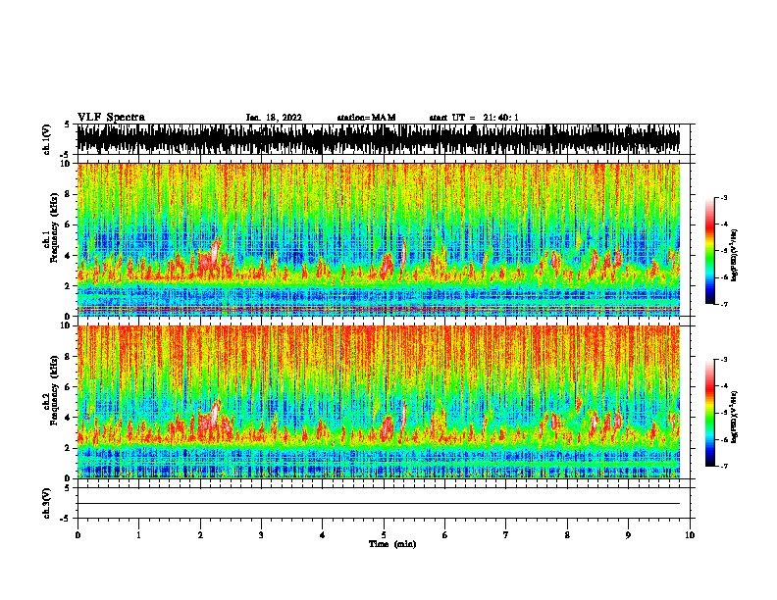The image size is (777, 600).
Task: Click the ch.1 "Frequency (kHz)" axis label
Action: [55, 228]
